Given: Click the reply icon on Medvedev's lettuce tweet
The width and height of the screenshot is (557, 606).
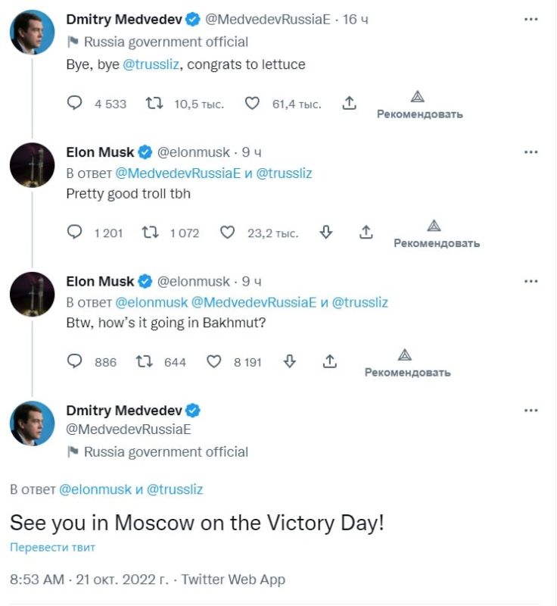Looking at the screenshot, I should (75, 103).
